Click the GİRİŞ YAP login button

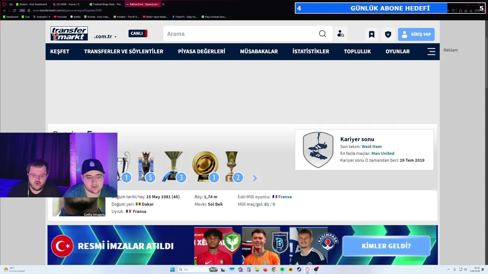[x=416, y=34]
